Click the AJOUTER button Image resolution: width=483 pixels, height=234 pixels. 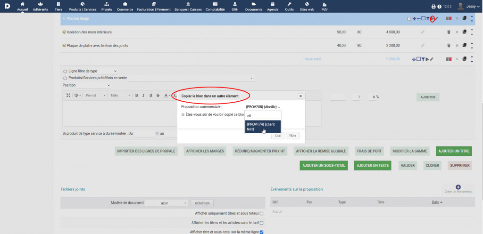click(x=428, y=97)
